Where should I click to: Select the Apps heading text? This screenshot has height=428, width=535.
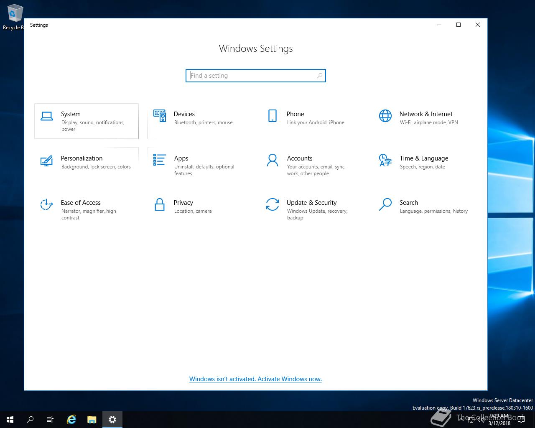click(x=181, y=158)
